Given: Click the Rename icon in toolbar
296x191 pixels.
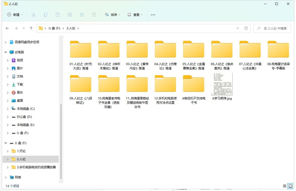Looking at the screenshot, I should pyautogui.click(x=70, y=15).
